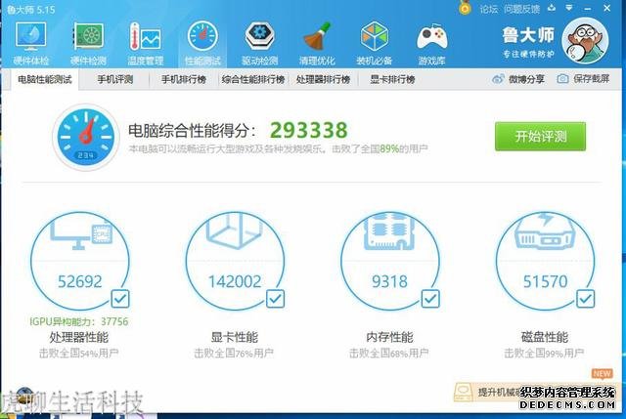Open 游戏库 game library controller icon
Image resolution: width=626 pixels, height=419 pixels.
[431, 43]
